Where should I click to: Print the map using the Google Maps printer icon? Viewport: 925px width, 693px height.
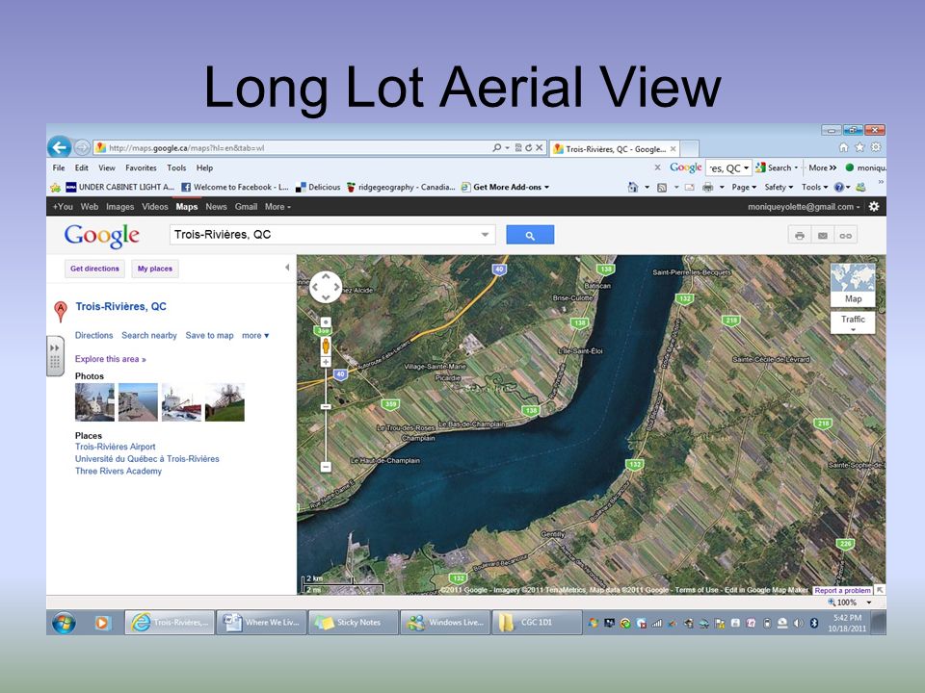pos(800,236)
